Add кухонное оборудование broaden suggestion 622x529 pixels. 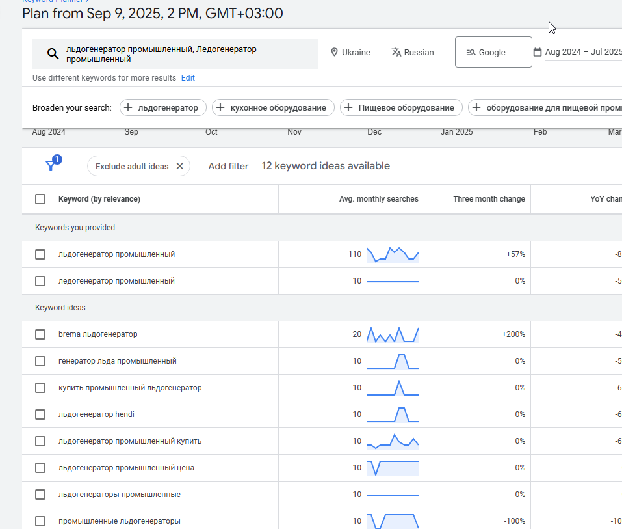[273, 107]
